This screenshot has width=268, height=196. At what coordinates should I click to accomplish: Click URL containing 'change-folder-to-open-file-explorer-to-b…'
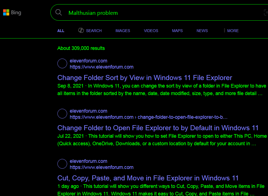(x=148, y=117)
